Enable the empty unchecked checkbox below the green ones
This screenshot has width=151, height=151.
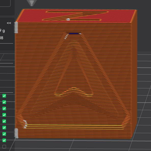click(x=4, y=147)
